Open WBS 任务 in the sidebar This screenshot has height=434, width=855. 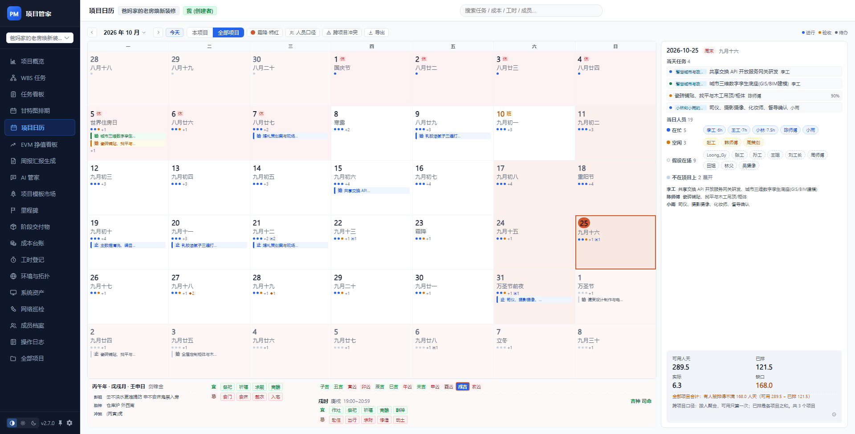click(40, 78)
